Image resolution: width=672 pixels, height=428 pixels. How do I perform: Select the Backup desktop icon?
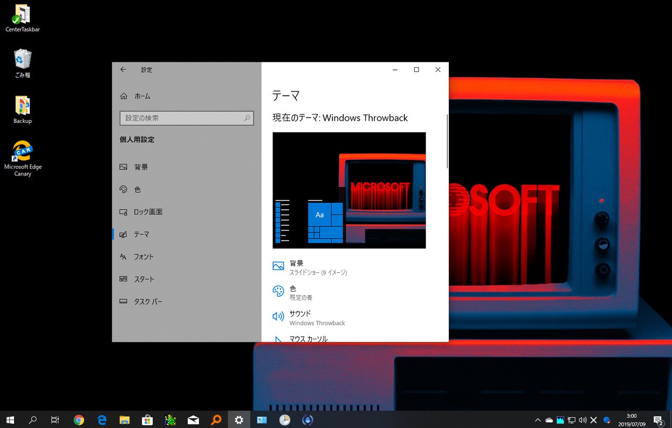pyautogui.click(x=23, y=110)
